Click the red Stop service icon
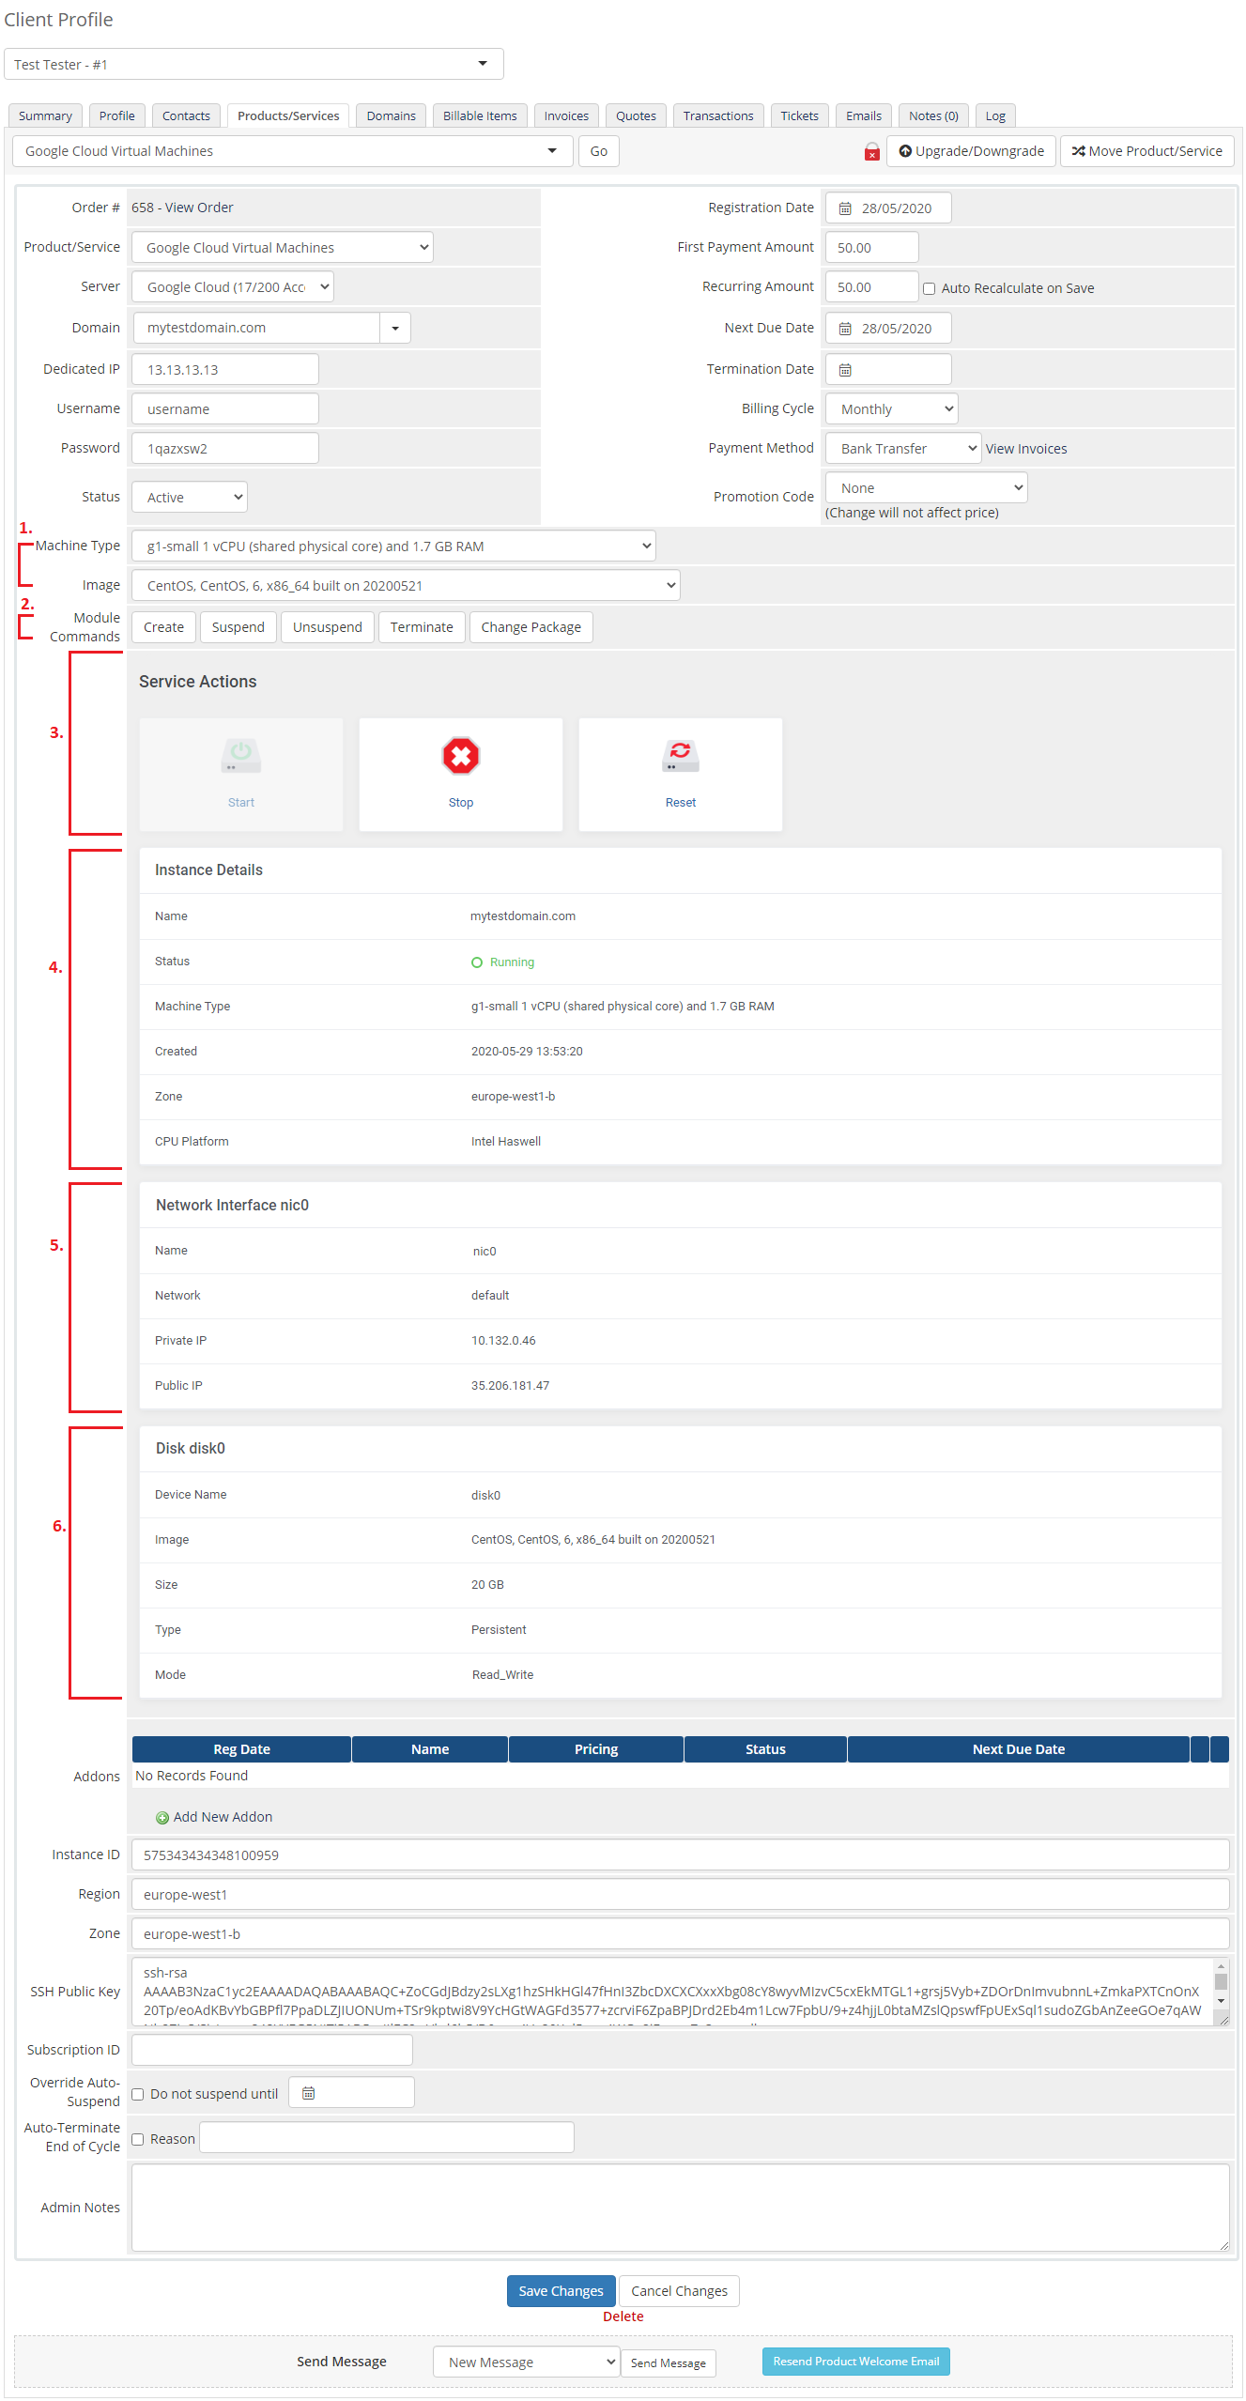Viewport: 1246px width, 2401px height. click(461, 756)
